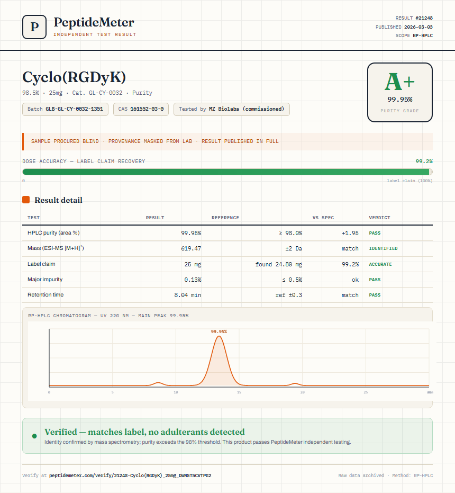Click the ≤ 0.5% reference cell
This screenshot has width=455, height=493.
[292, 280]
